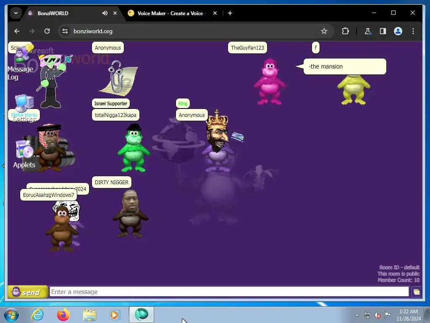
Task: Open the 1:22 AM taskbar clock
Action: point(409,315)
